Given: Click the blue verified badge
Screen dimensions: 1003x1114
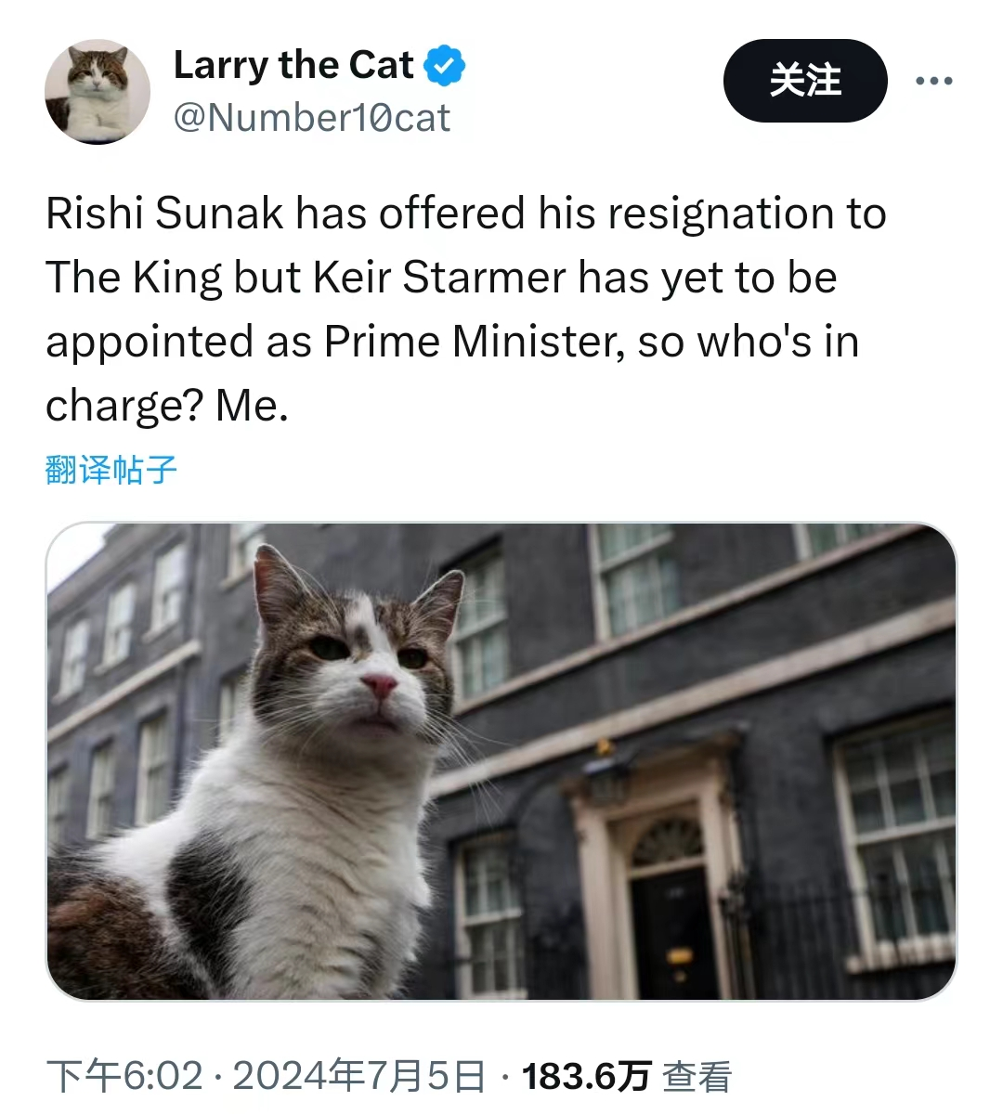Looking at the screenshot, I should click(x=445, y=66).
